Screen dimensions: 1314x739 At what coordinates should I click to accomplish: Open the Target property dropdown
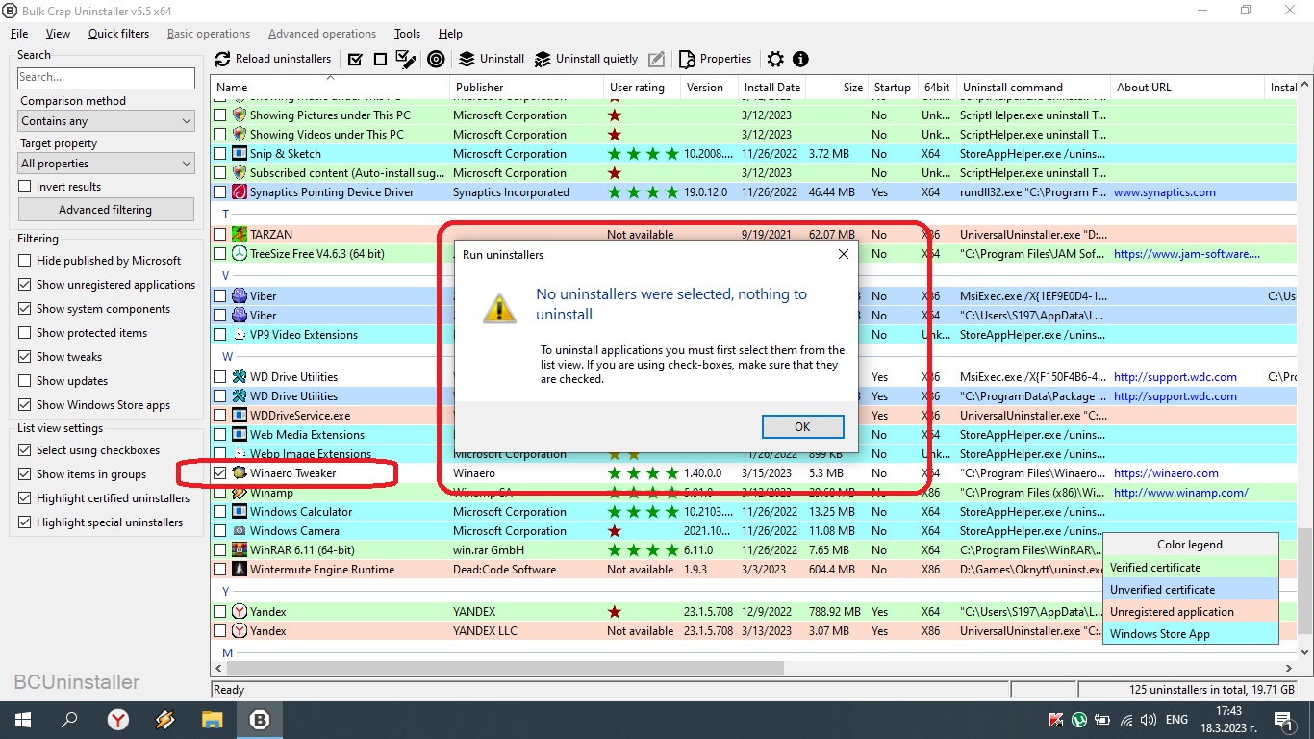(106, 164)
